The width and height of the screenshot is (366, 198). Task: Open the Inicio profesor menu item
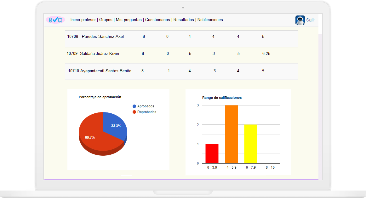(x=83, y=20)
